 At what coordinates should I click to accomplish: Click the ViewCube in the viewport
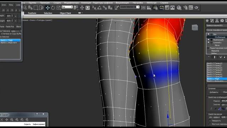[x=195, y=27]
